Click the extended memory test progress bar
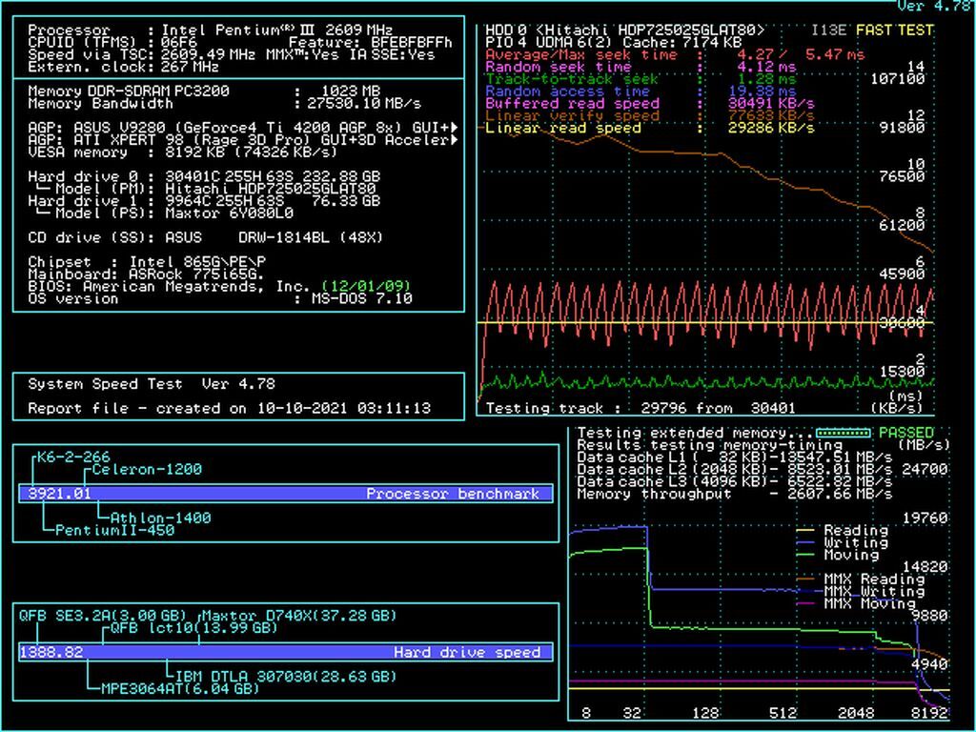The image size is (976, 732). 843,433
